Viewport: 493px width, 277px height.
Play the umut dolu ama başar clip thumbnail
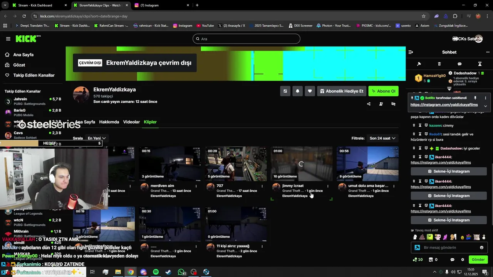click(367, 164)
